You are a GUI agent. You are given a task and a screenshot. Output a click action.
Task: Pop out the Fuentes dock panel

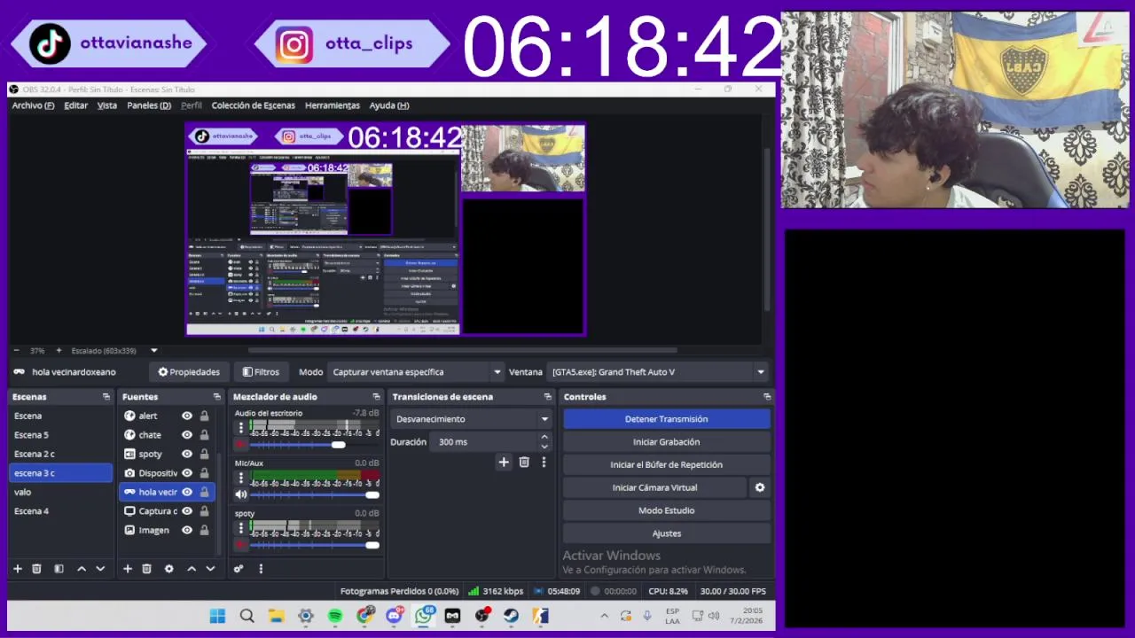pos(216,397)
